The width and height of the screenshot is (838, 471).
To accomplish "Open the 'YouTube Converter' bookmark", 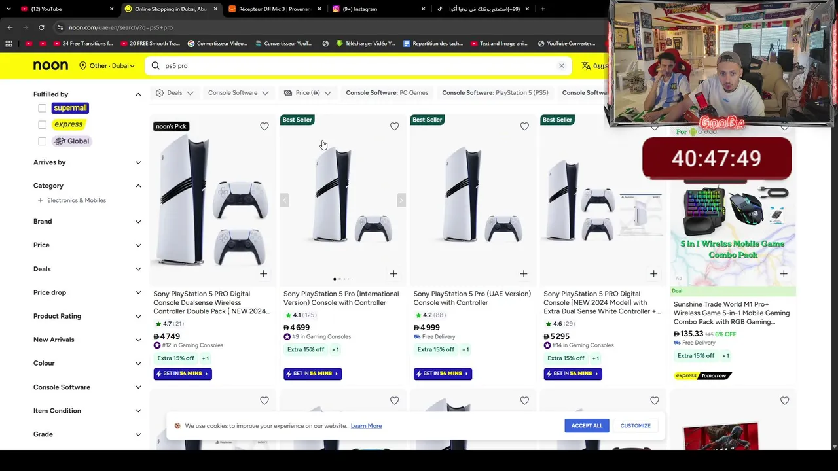I will (566, 44).
